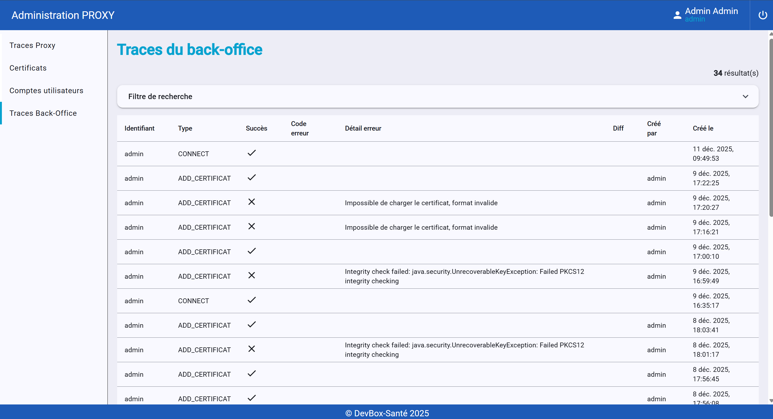Click success checkmark in first CONNECT row

(x=252, y=153)
